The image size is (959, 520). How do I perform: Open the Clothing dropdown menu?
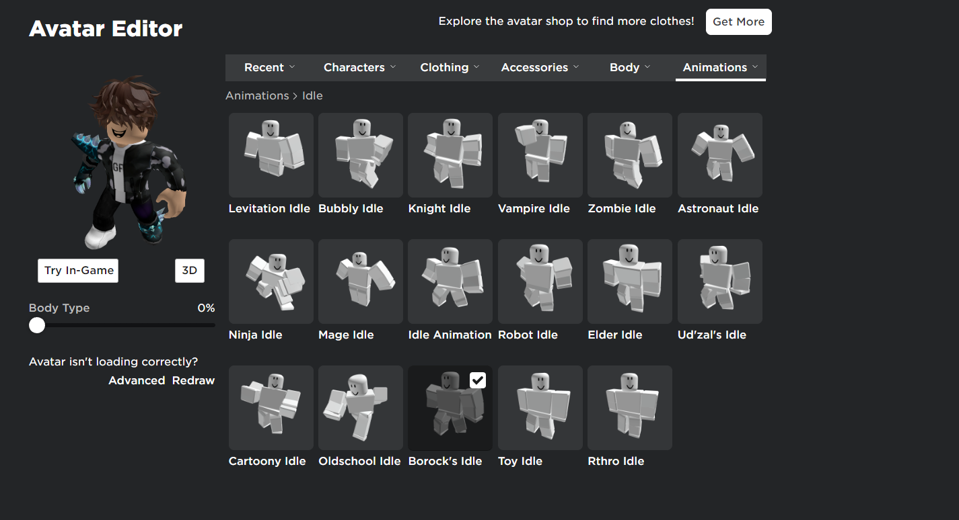click(450, 67)
